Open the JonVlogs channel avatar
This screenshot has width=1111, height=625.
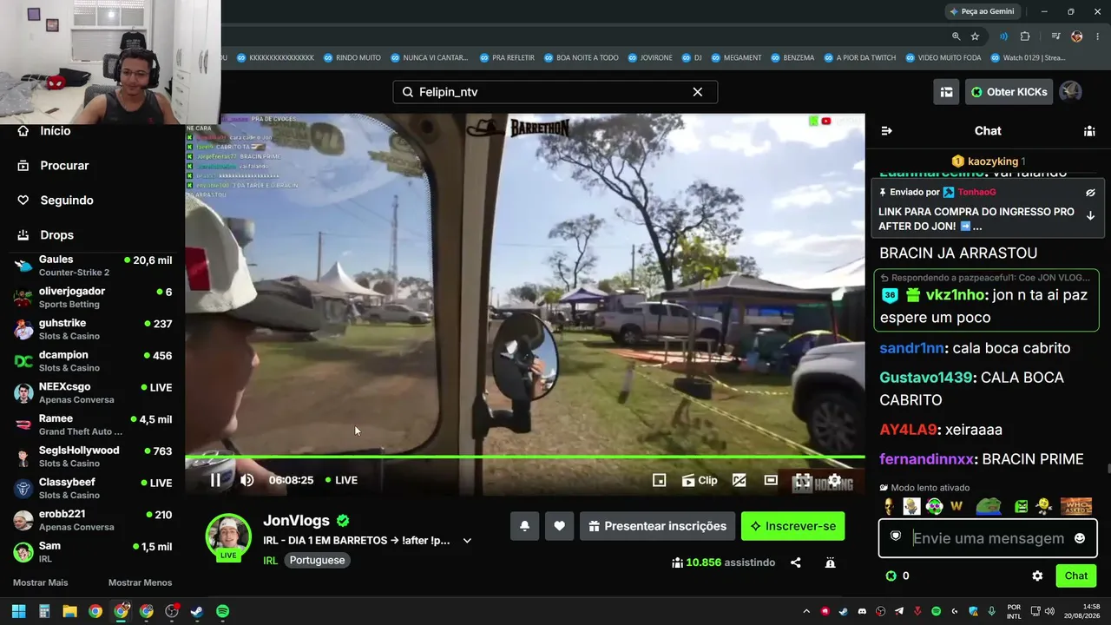point(228,536)
